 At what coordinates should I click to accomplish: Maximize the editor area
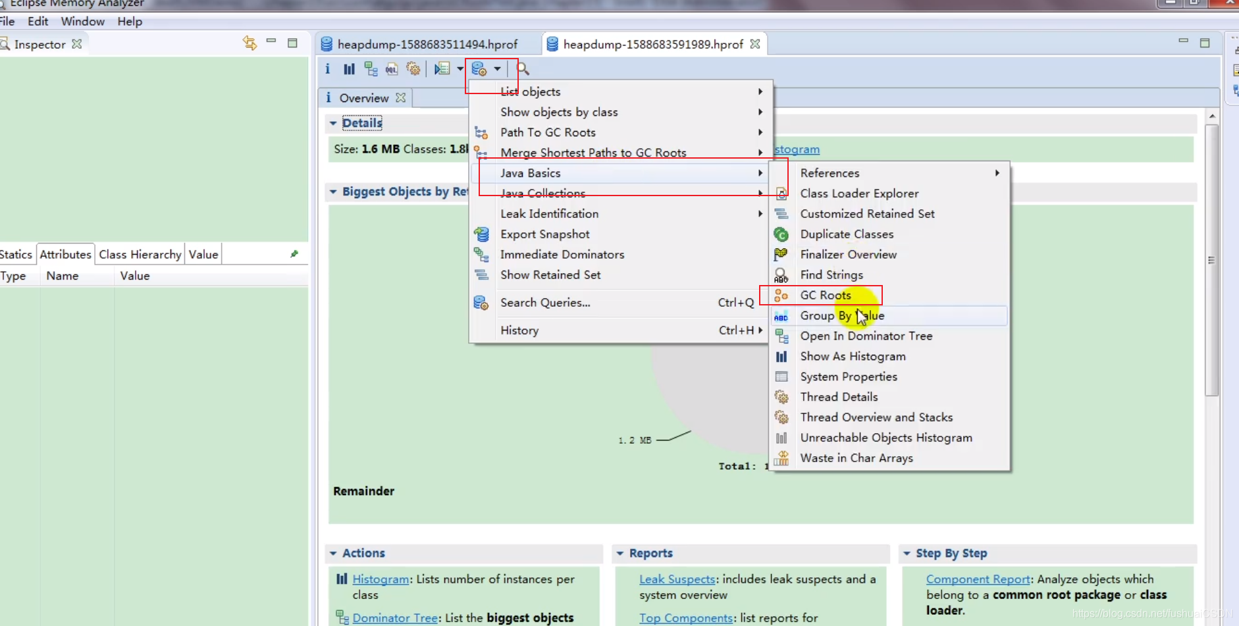pyautogui.click(x=1205, y=43)
